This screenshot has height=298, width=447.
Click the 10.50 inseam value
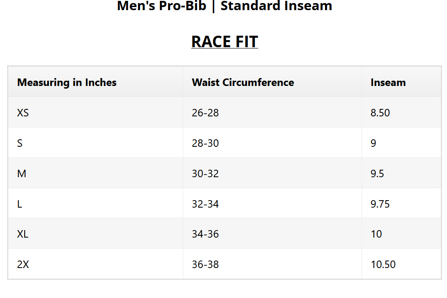point(383,264)
